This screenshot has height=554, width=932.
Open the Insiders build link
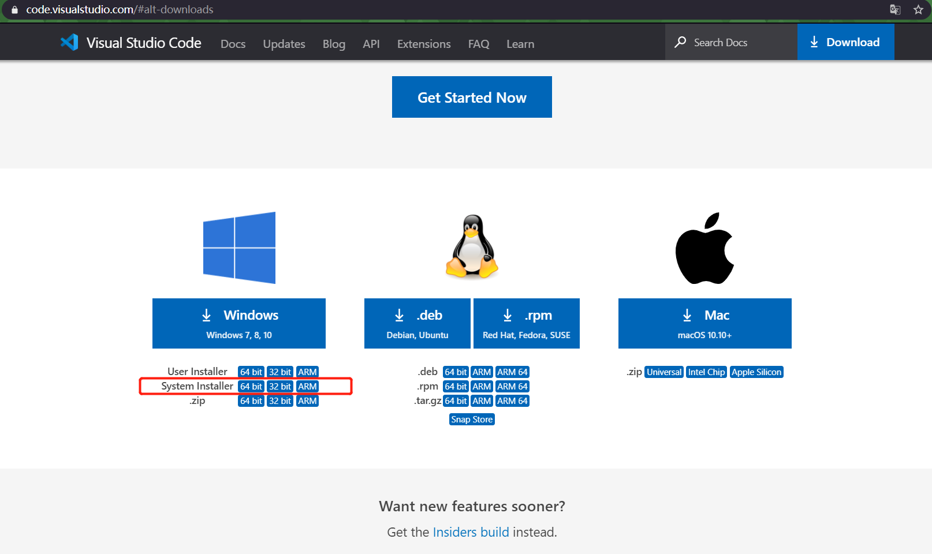[471, 532]
